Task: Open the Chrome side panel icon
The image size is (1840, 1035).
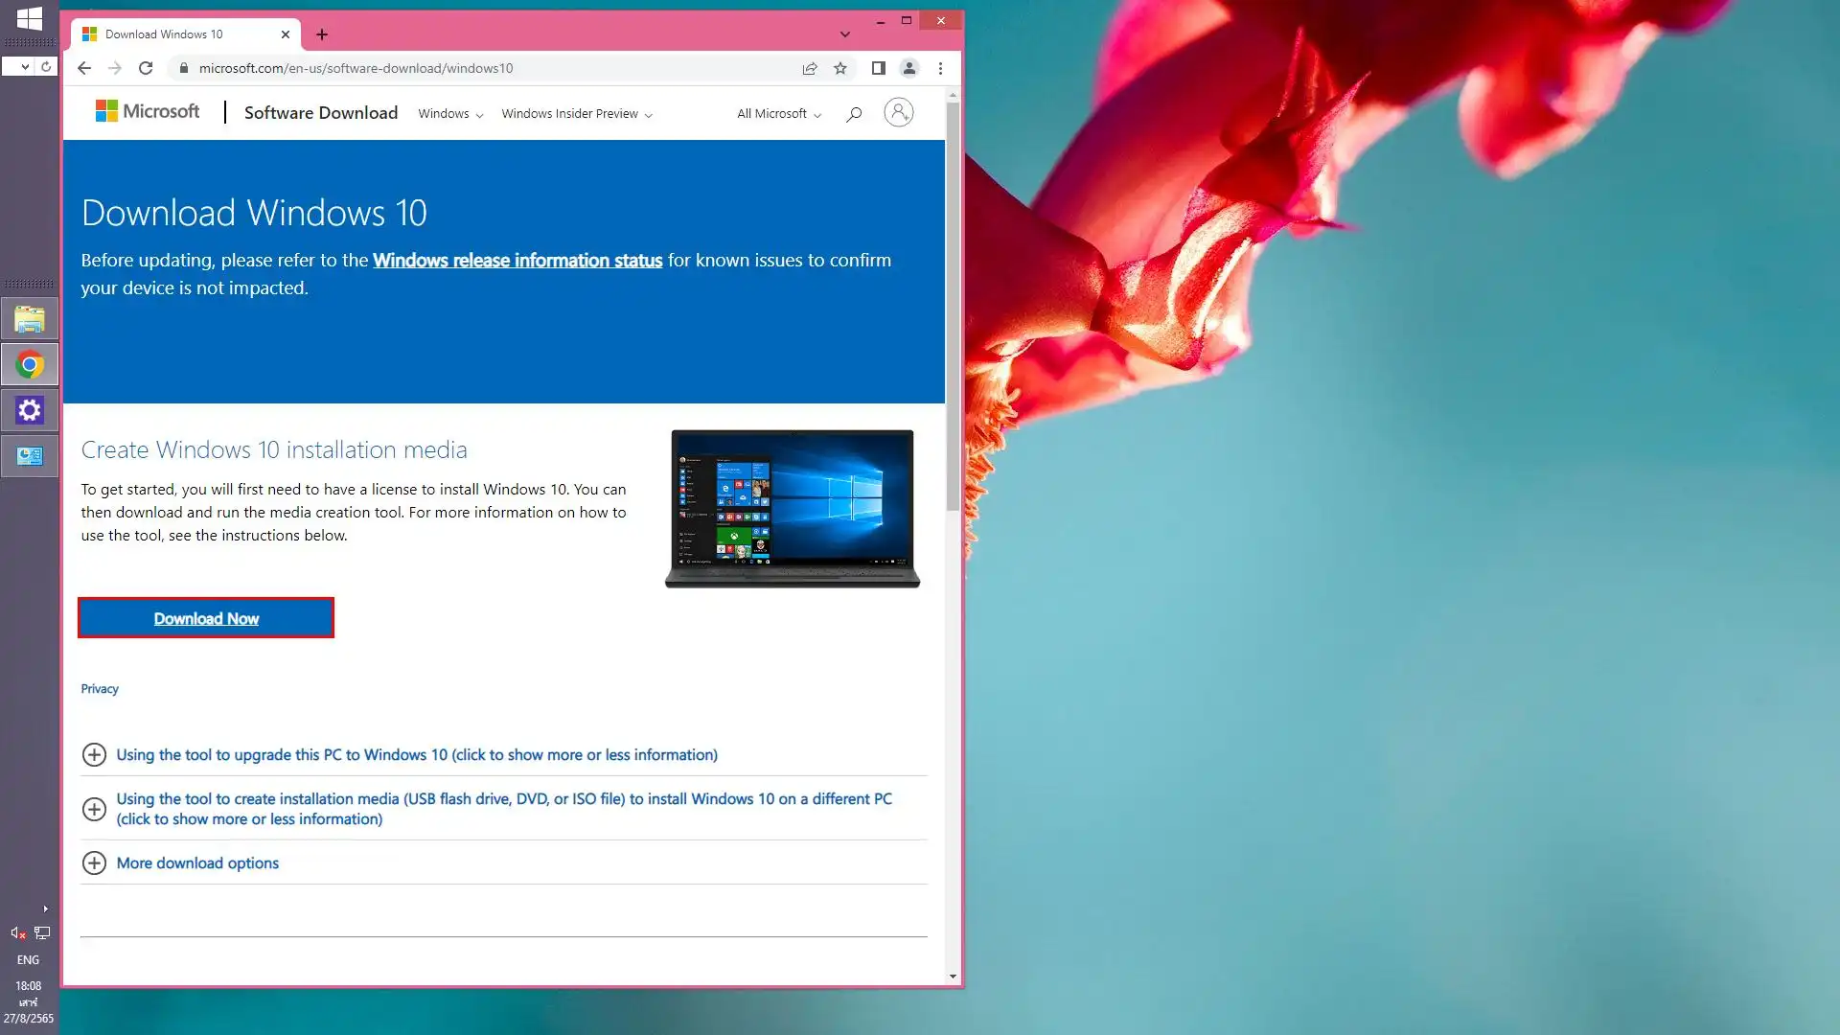Action: point(878,68)
